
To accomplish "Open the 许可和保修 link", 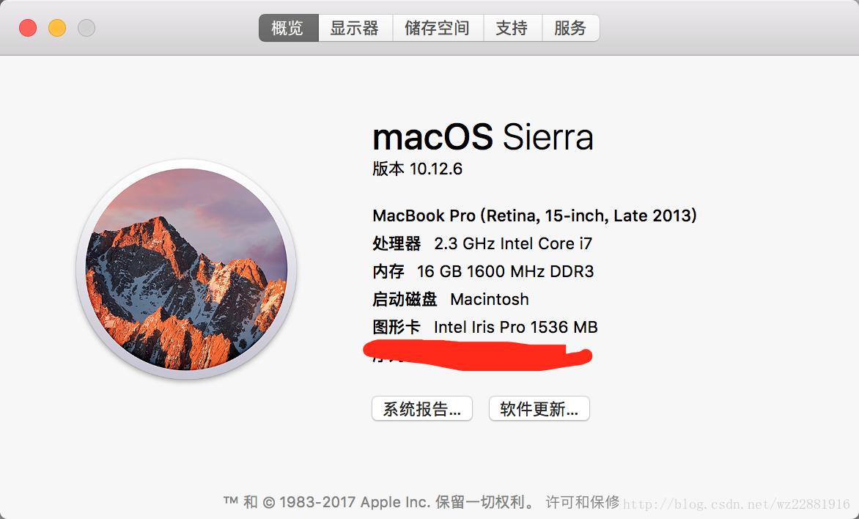I will point(583,502).
